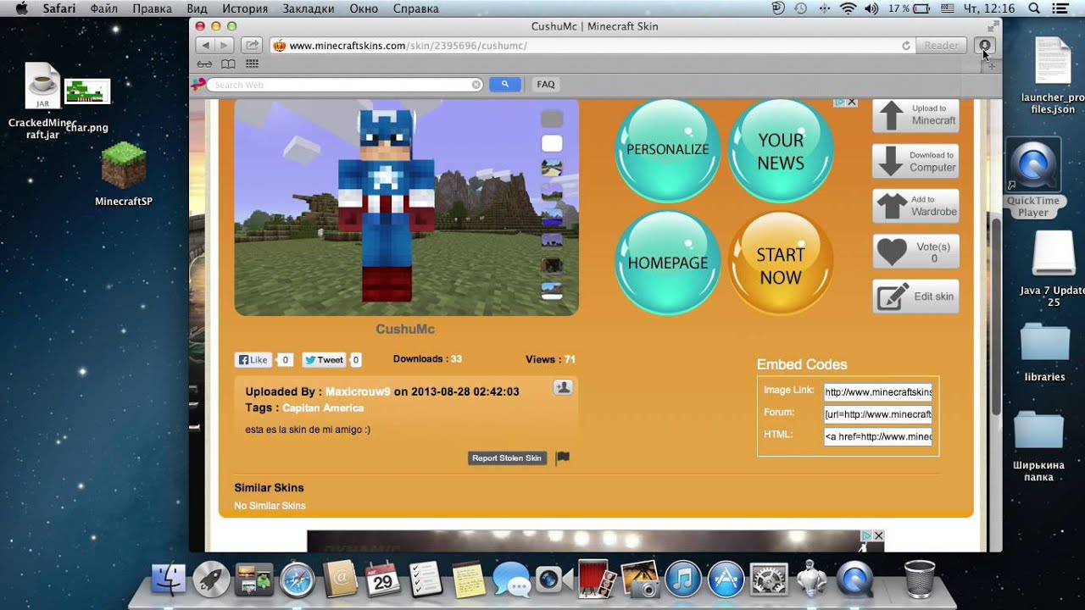The width and height of the screenshot is (1085, 610).
Task: Open Mission Control in the dock
Action: pos(253,579)
